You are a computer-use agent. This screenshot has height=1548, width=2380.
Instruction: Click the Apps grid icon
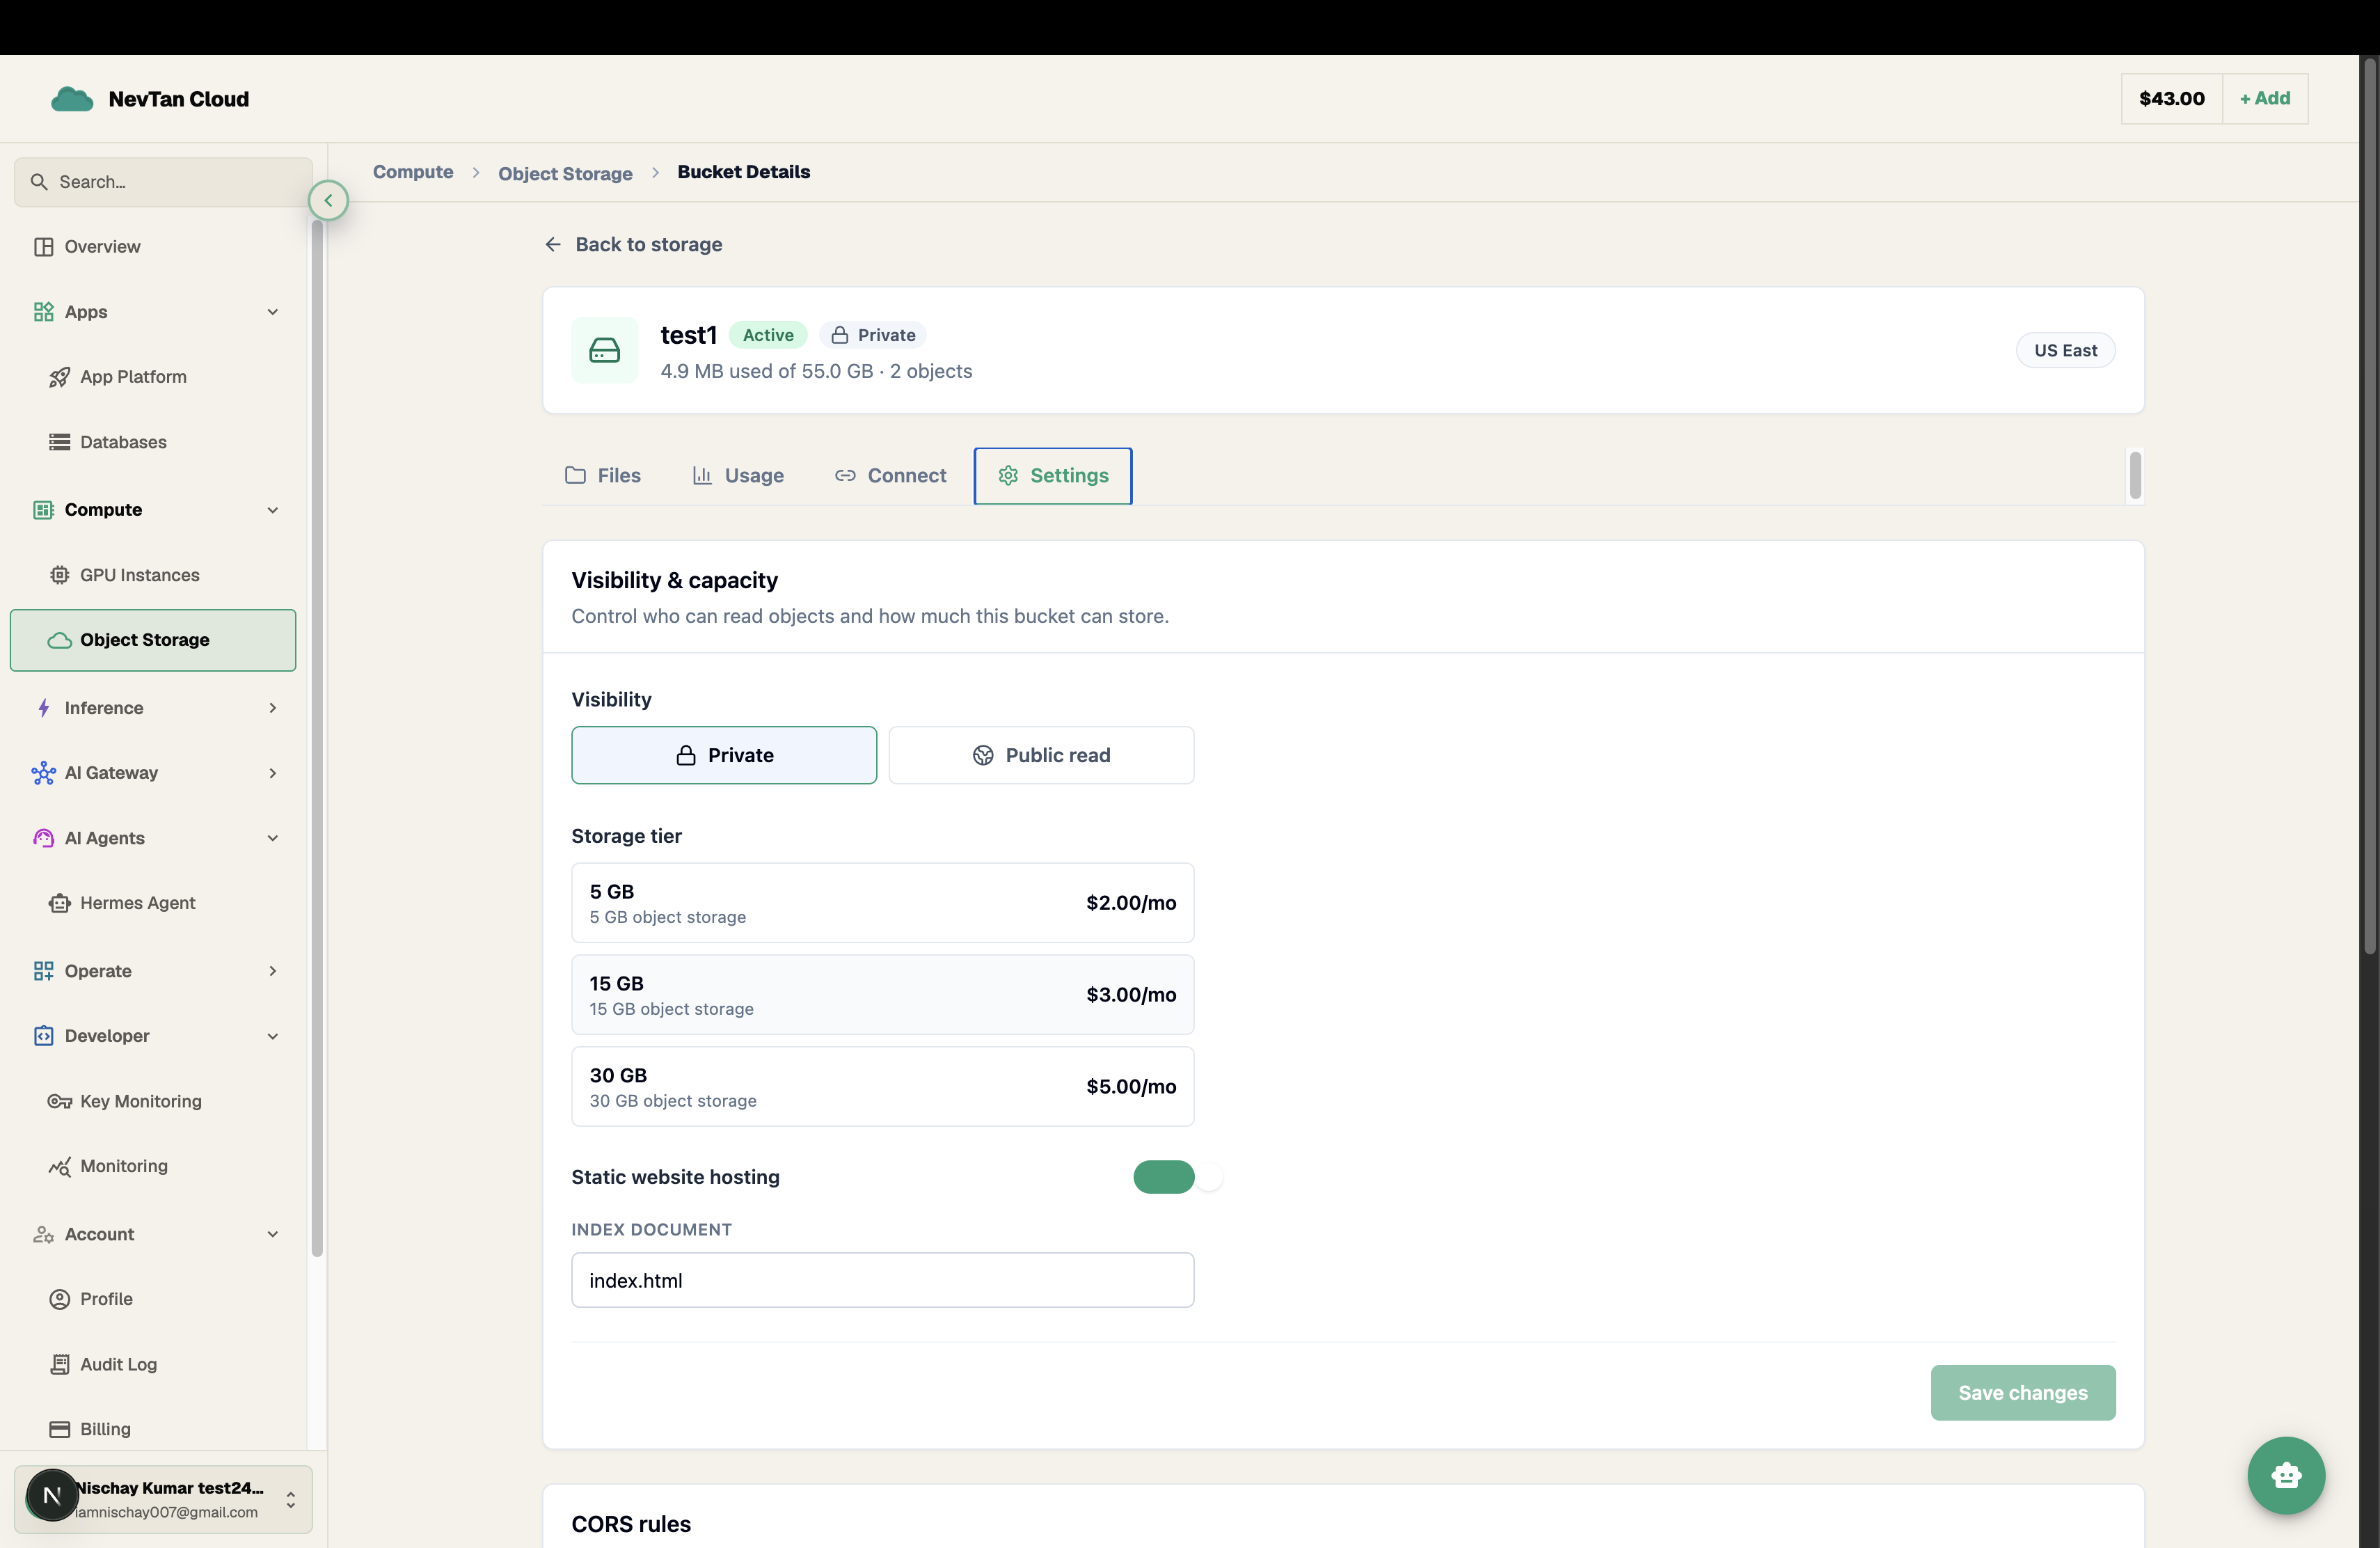point(43,312)
